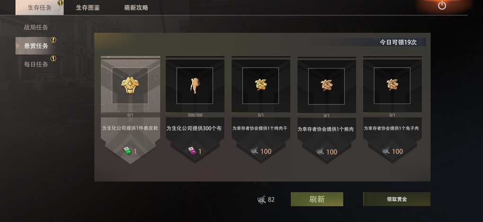Viewport: 483px width, 222px height.
Task: Click the gold coin icon on the 兔子肉 card
Action: [392, 85]
